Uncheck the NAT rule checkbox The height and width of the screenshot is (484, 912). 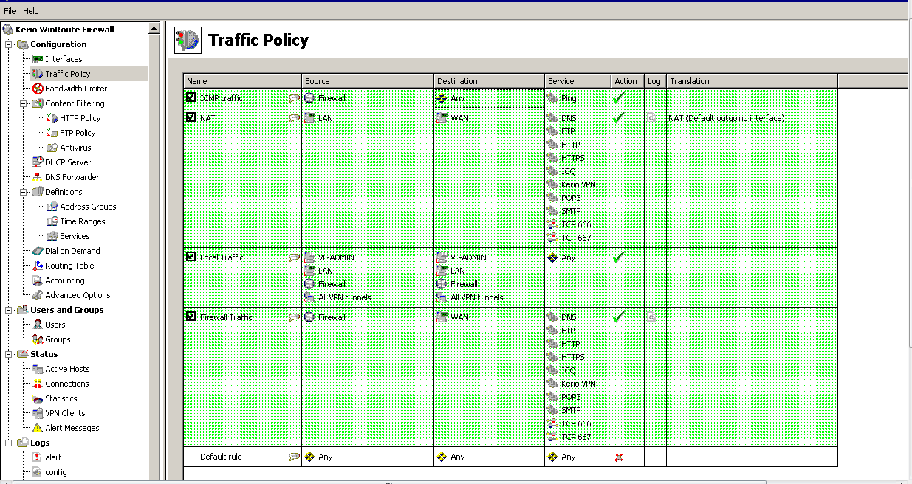[191, 117]
